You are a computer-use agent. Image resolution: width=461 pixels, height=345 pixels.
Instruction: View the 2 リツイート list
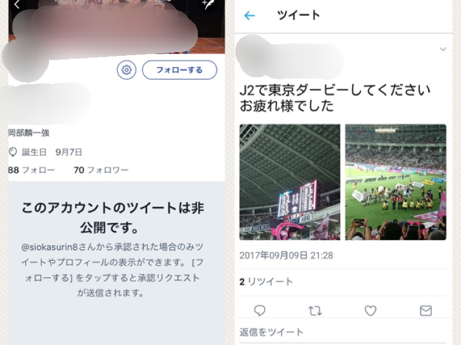[266, 282]
